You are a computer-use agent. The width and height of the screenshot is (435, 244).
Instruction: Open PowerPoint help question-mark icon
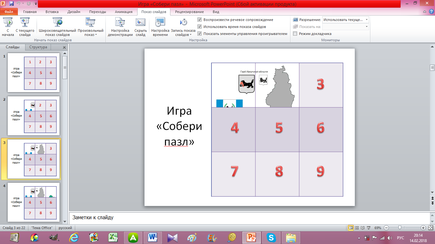tap(431, 12)
